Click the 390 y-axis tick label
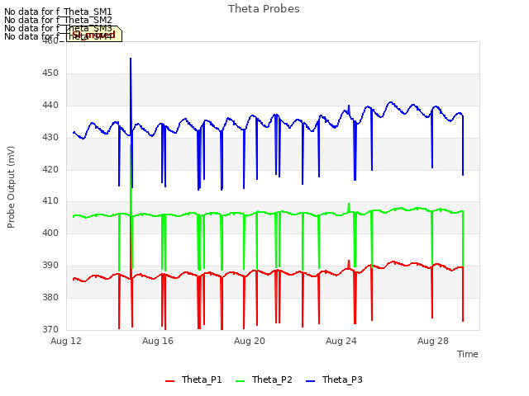Image resolution: width=529 pixels, height=396 pixels. [x=50, y=266]
